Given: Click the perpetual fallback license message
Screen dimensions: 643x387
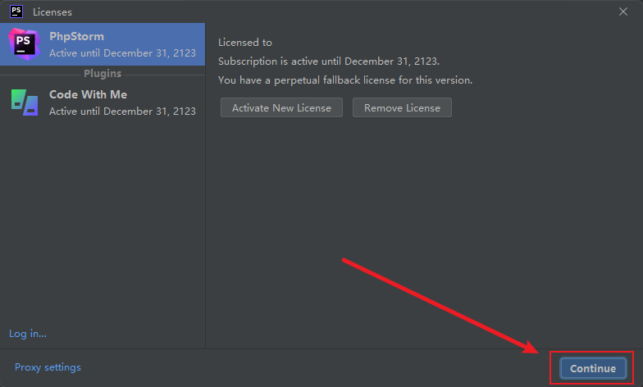Looking at the screenshot, I should pos(344,80).
